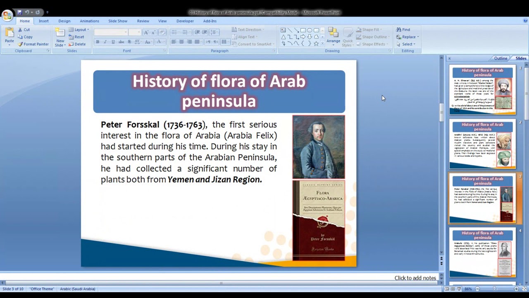Switch to the Outline pane tab
This screenshot has height=298, width=529.
pos(500,58)
